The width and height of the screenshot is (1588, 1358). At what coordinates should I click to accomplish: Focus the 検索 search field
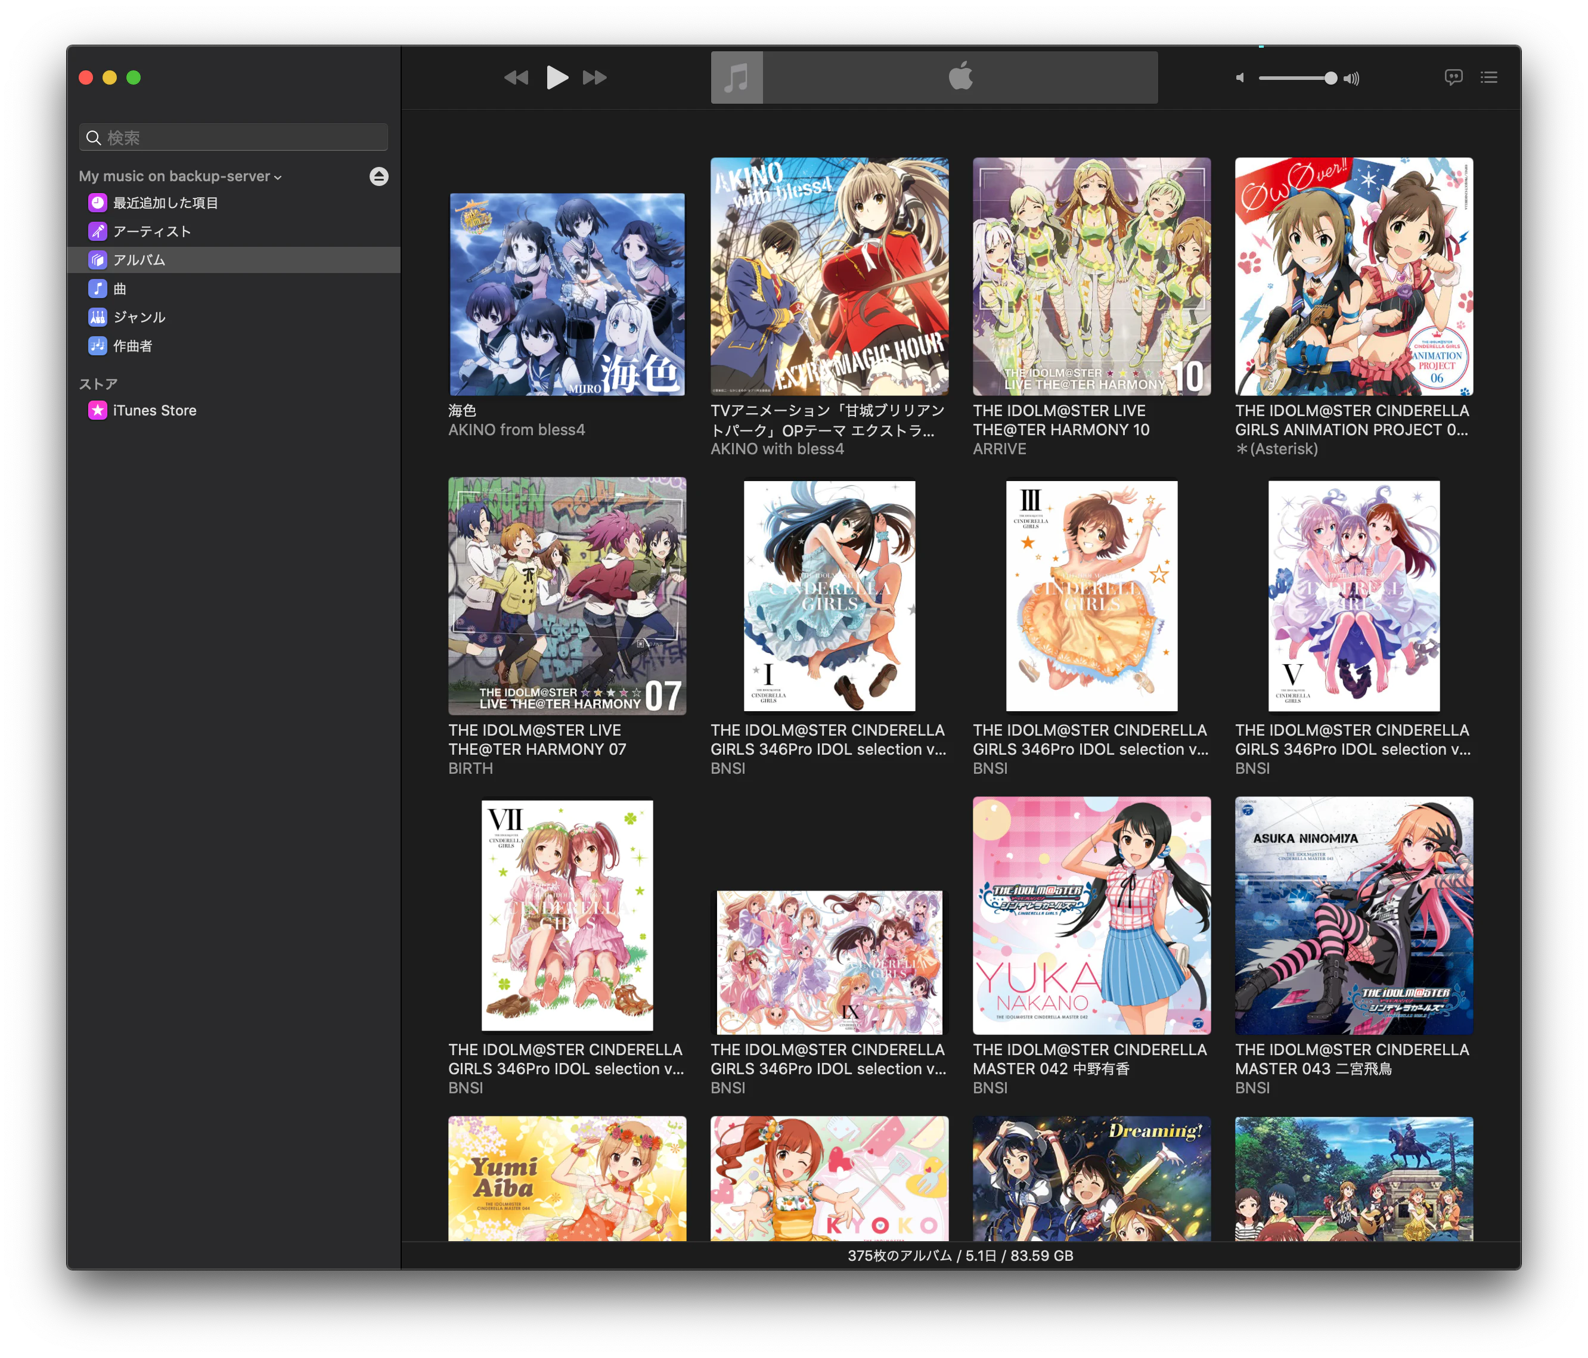tap(234, 137)
